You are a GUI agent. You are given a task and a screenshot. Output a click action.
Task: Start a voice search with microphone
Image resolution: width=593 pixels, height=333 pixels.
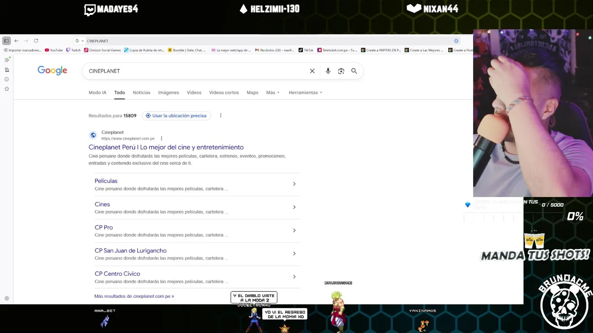point(328,71)
